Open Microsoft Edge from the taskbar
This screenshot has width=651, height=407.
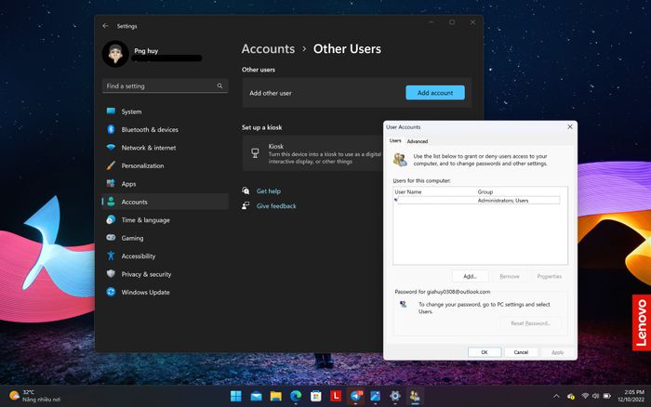coord(296,396)
